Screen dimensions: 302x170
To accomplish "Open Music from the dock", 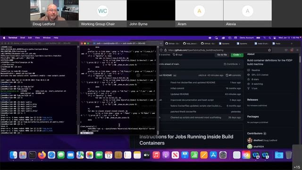I will tap(156, 155).
